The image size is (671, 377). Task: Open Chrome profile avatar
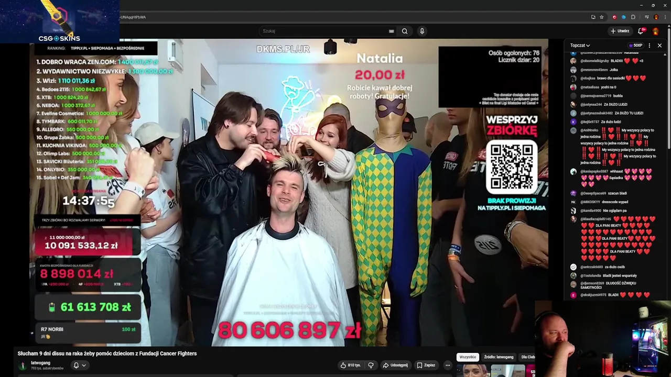656,17
